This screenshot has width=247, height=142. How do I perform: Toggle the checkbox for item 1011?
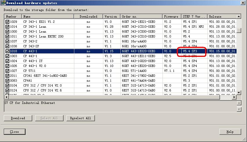tap(8, 36)
